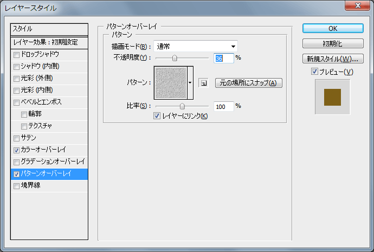
Task: Click the new preset from pattern icon
Action: pos(203,83)
